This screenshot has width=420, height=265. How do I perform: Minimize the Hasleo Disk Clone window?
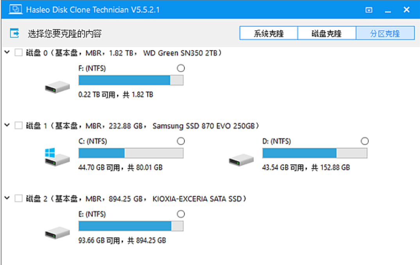tap(388, 11)
